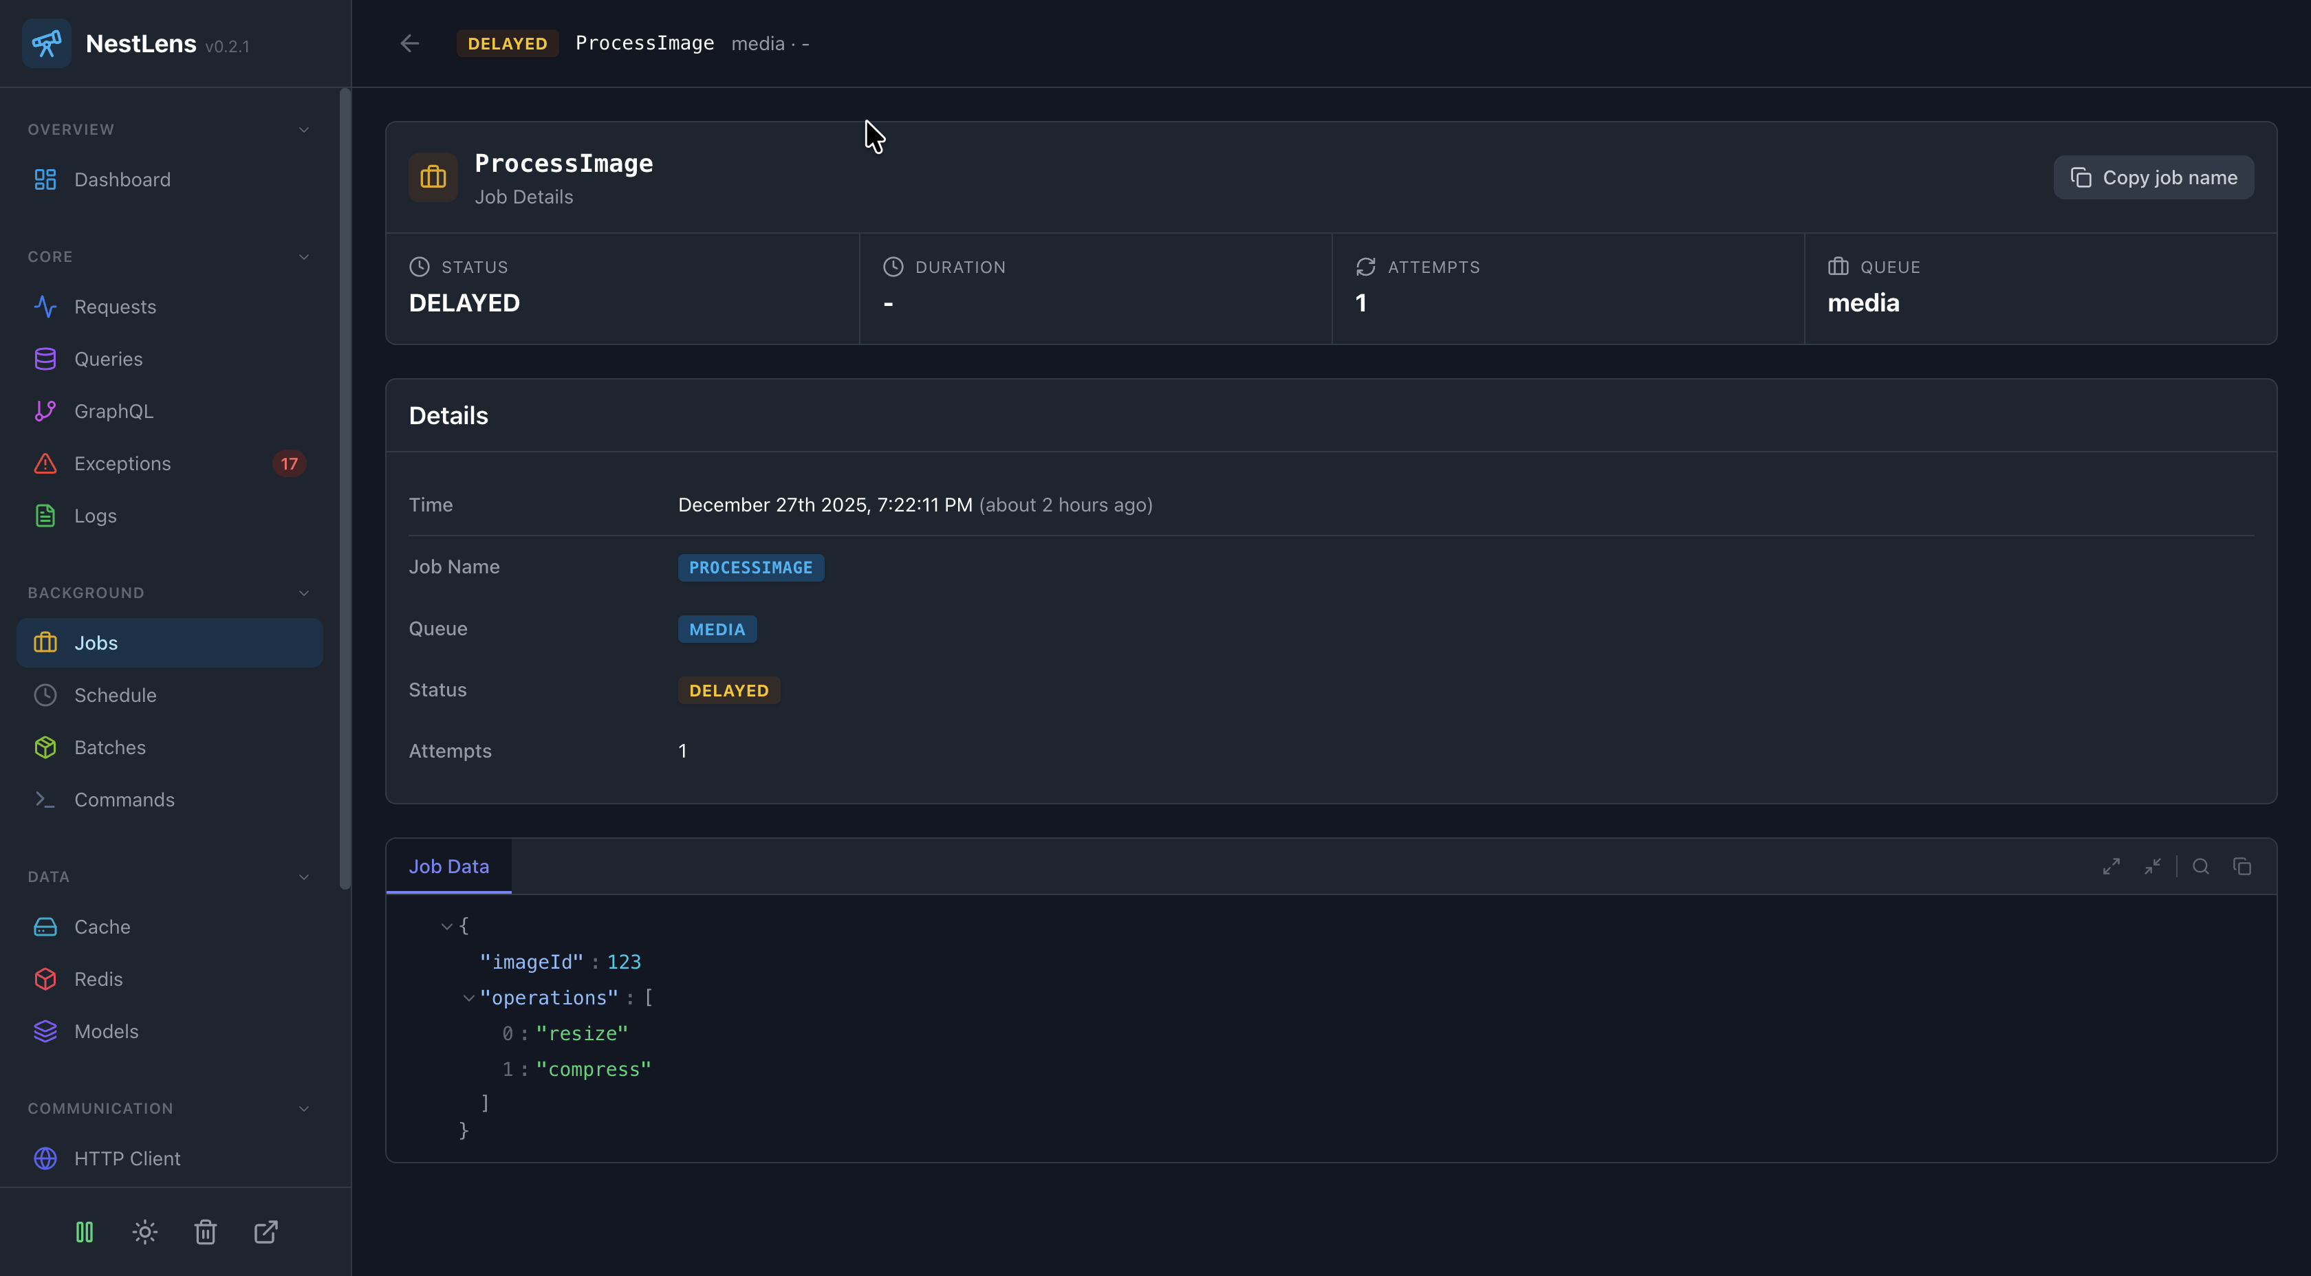Click the trash clear-data icon

206,1232
